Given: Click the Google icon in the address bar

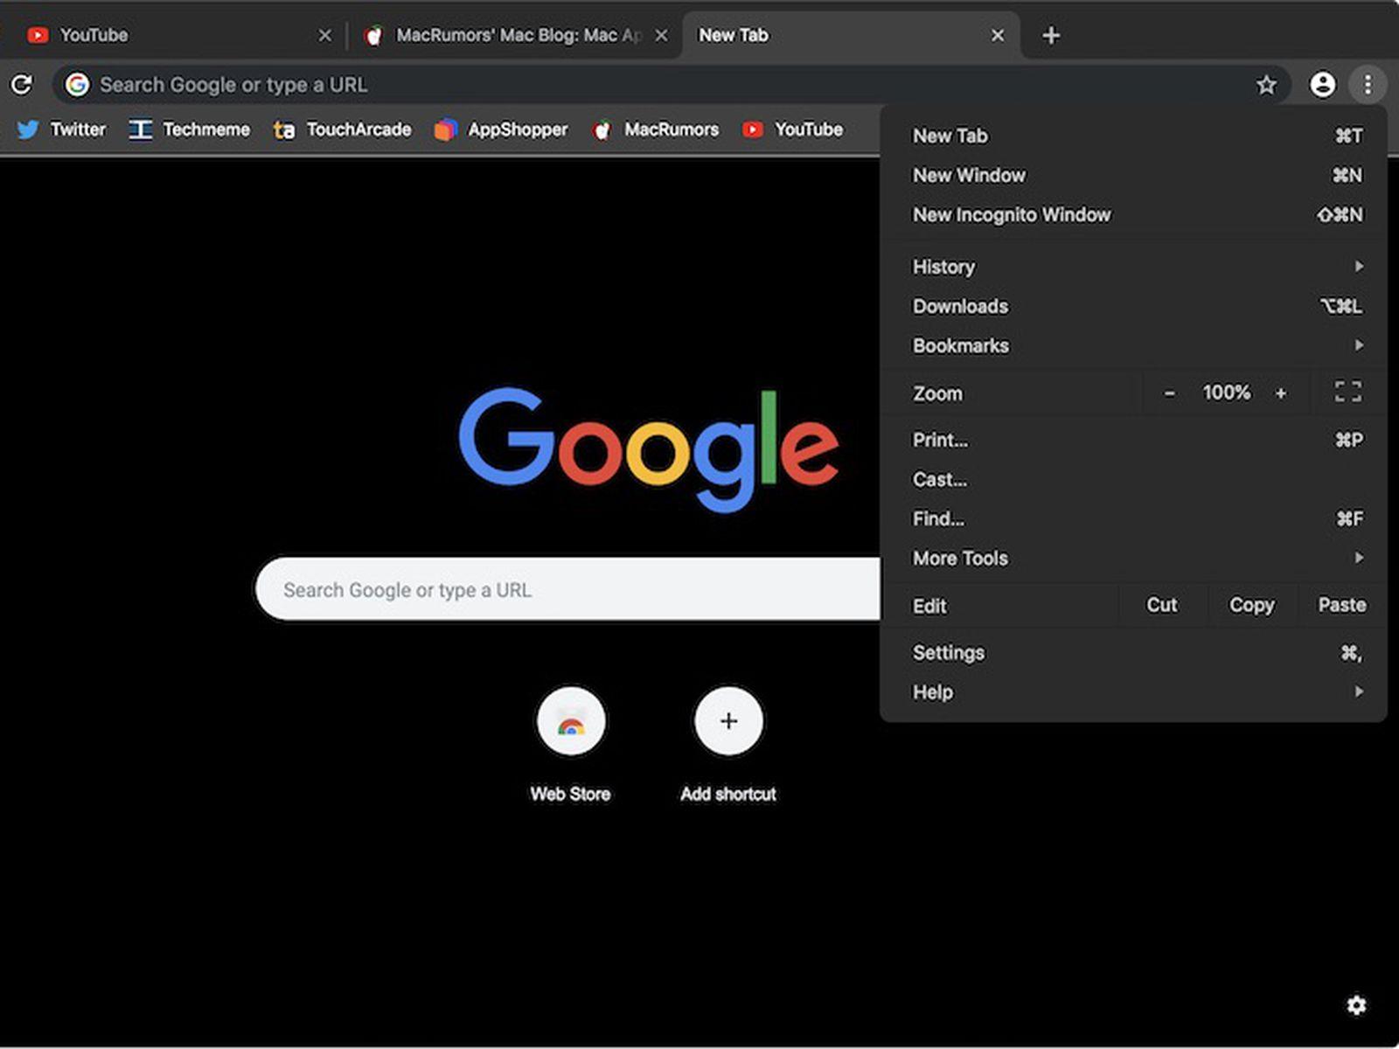Looking at the screenshot, I should (x=78, y=85).
